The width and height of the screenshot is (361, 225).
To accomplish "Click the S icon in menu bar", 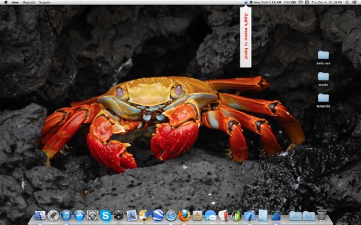I will 307,2.
